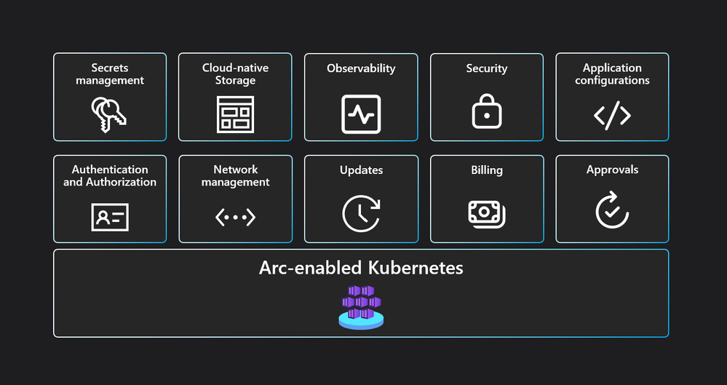Select the 'Approvals' label

(612, 170)
